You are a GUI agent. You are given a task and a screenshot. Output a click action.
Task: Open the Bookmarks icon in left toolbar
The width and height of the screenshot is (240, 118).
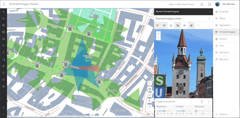pyautogui.click(x=4, y=52)
